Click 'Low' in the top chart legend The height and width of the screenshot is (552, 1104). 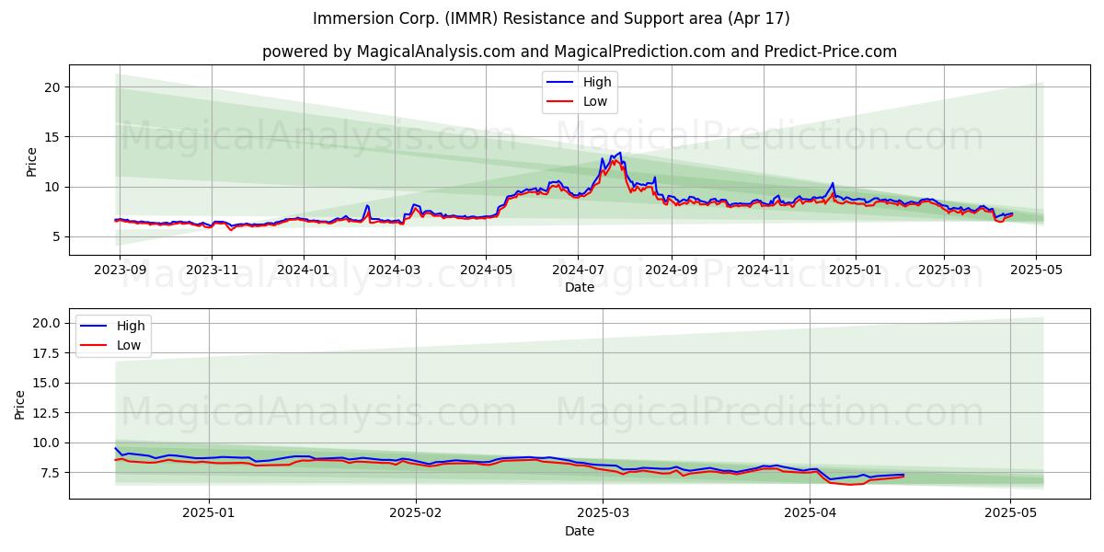595,102
